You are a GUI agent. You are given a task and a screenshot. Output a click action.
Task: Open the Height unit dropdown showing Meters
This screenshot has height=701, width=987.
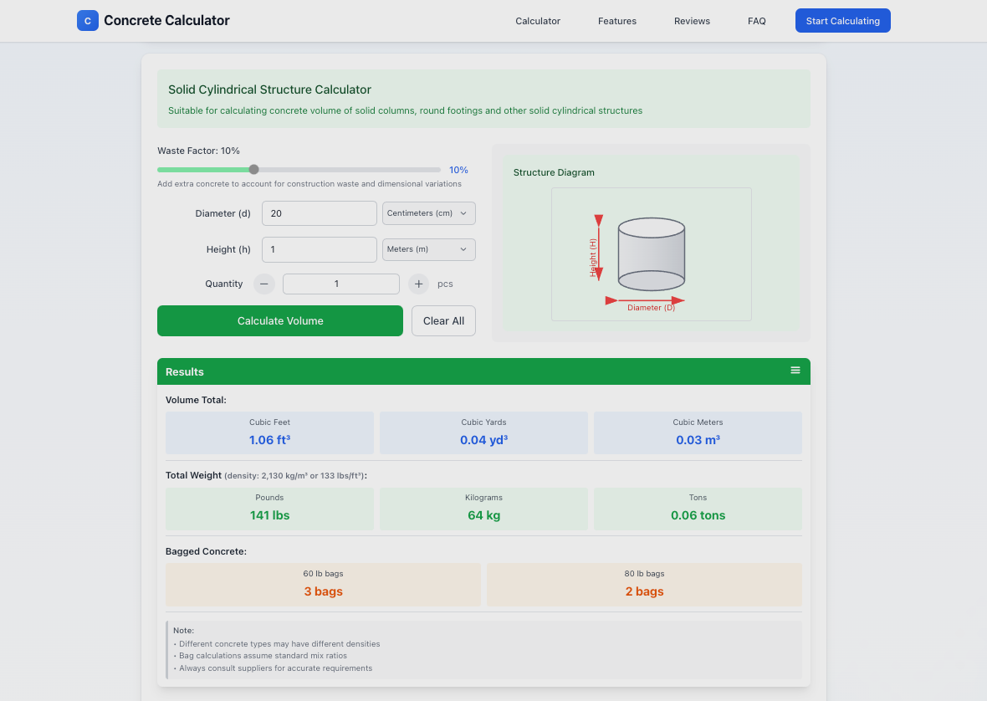pos(428,249)
